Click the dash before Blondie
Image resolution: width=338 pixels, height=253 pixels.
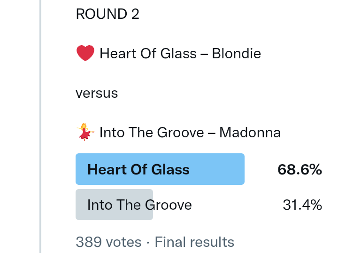click(x=204, y=54)
